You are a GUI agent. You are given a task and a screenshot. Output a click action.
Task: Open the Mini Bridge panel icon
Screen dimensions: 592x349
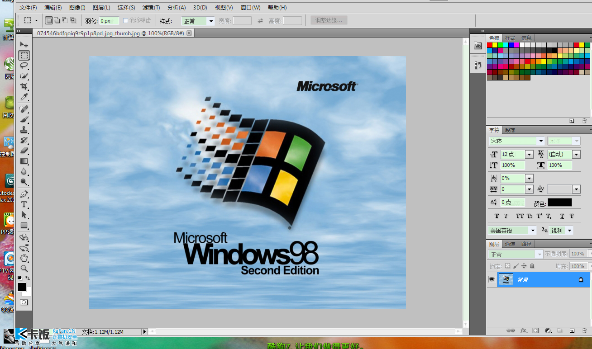(x=477, y=46)
